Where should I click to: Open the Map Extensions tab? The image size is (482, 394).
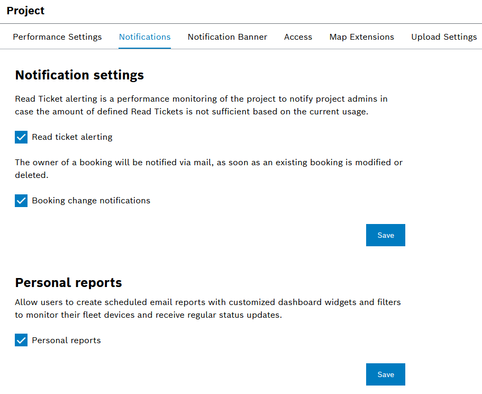(361, 37)
